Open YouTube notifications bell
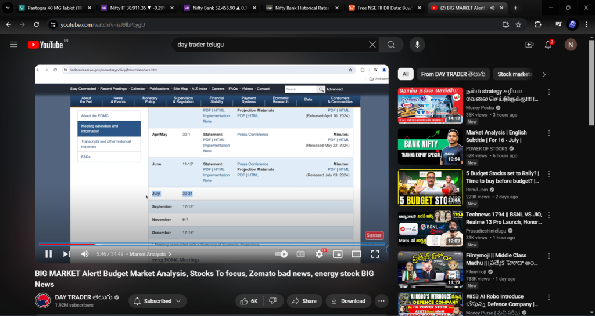This screenshot has height=316, width=595. tap(548, 45)
